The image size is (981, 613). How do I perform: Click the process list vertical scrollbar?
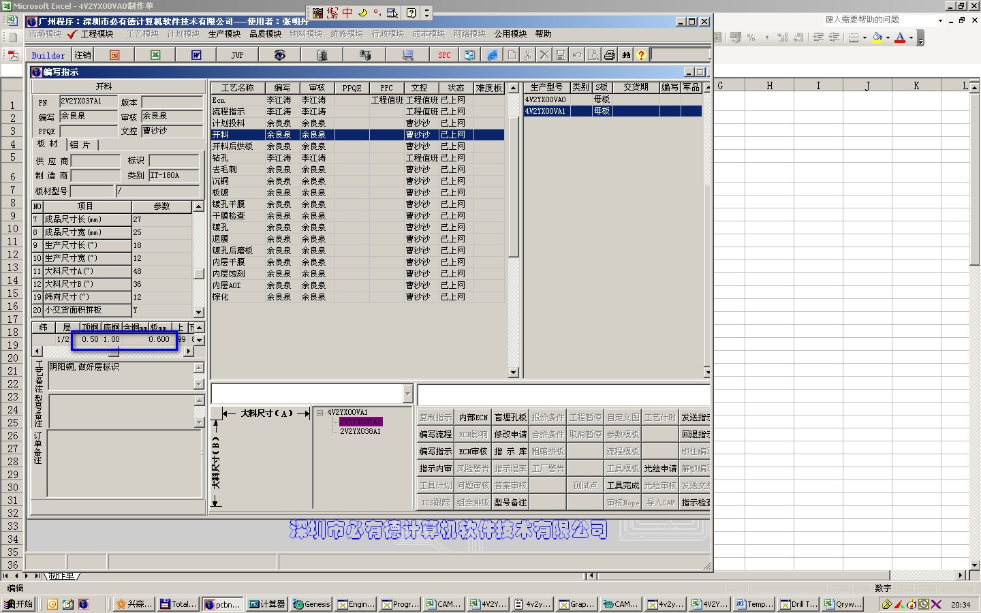tap(514, 232)
